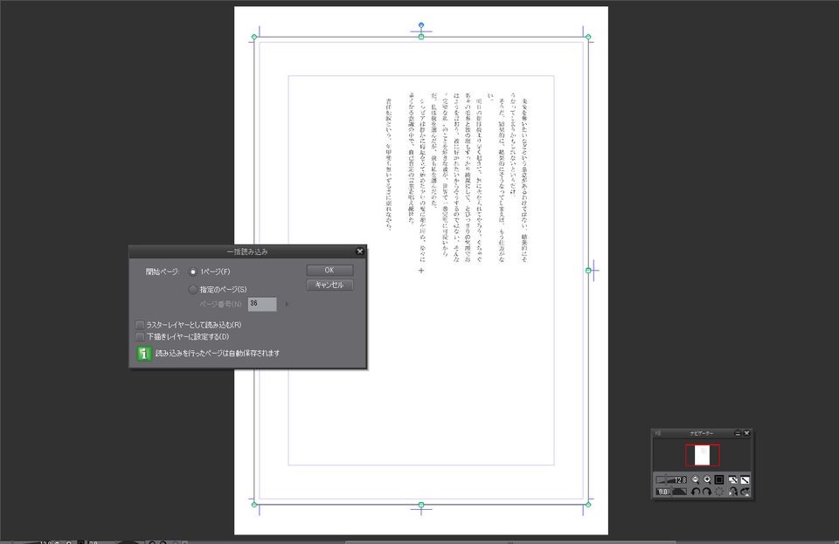Click zoom in icon in Navigator
839x544 pixels.
point(707,479)
